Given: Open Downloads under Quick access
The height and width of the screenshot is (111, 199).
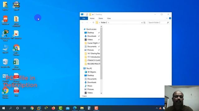Looking at the screenshot, I should [x=92, y=36].
